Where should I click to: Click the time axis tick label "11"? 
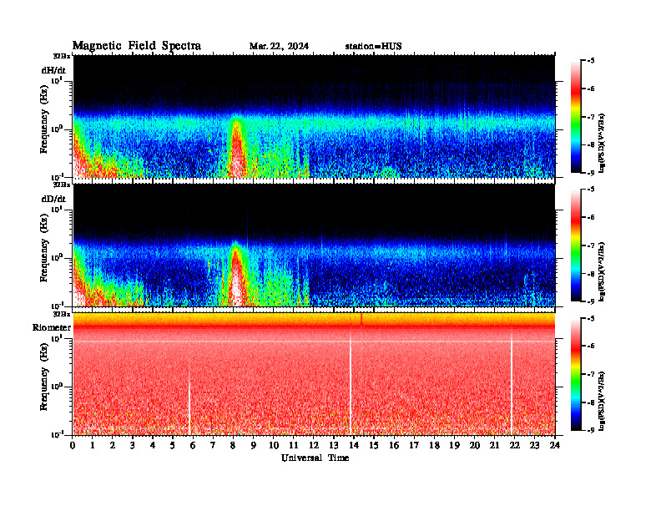pyautogui.click(x=294, y=445)
